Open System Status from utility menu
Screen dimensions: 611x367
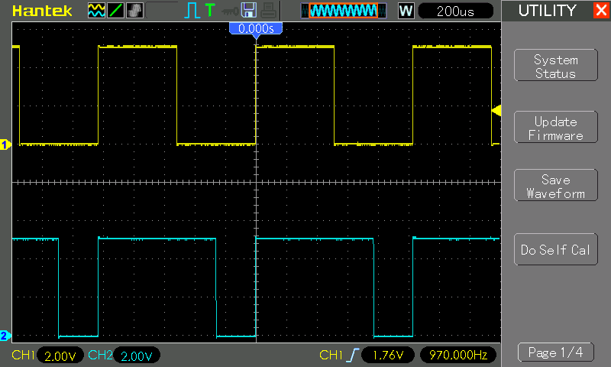point(555,67)
